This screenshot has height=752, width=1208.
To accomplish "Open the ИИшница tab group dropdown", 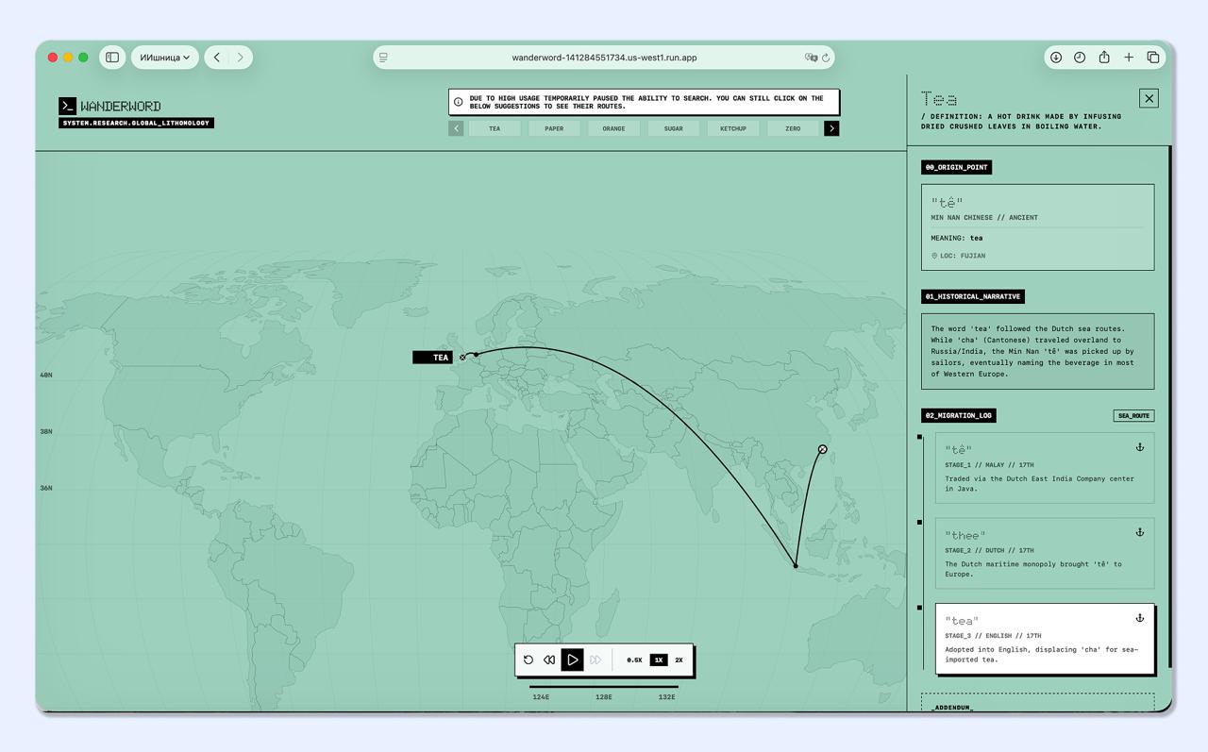I will click(x=165, y=58).
